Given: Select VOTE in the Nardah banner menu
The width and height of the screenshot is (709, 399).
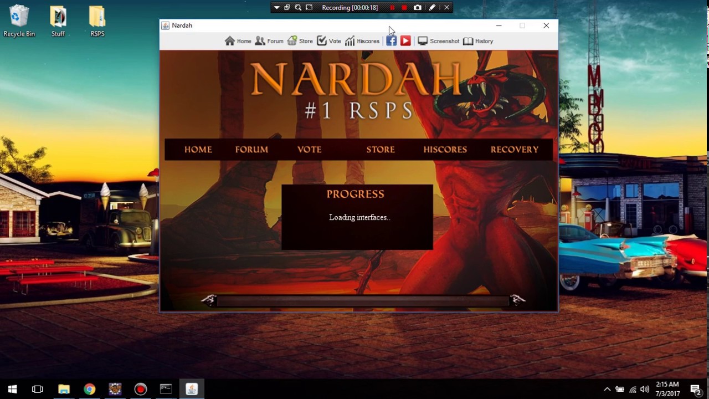Looking at the screenshot, I should pyautogui.click(x=309, y=150).
